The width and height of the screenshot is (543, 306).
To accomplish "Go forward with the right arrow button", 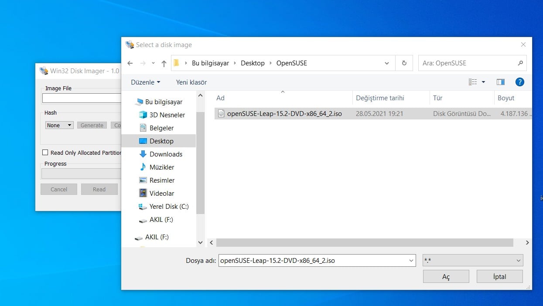I will (143, 63).
